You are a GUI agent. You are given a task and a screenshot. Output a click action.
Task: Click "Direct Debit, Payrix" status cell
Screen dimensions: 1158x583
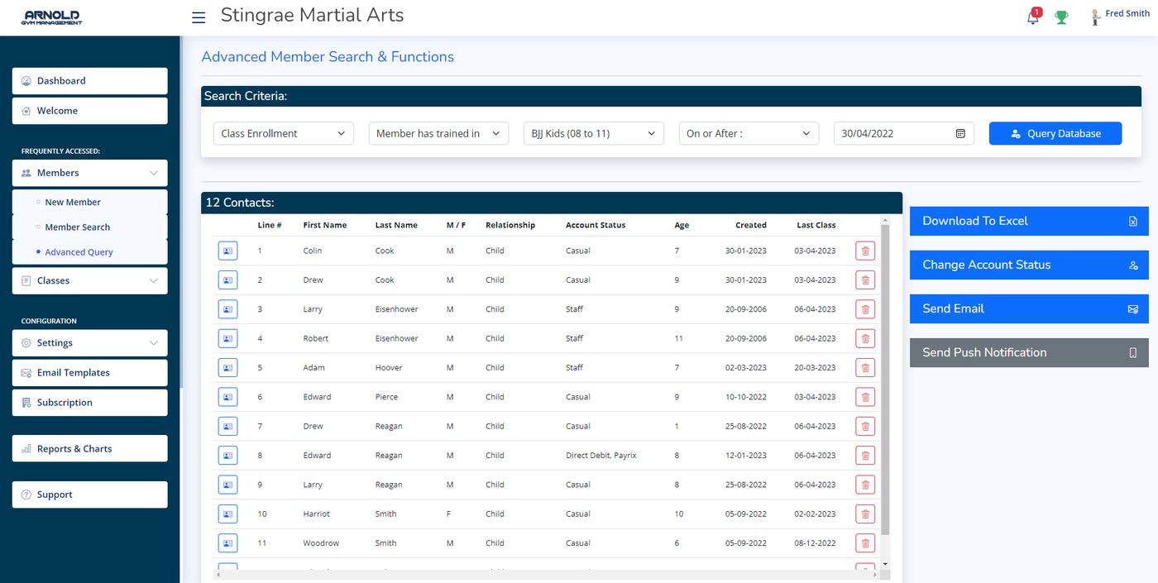point(601,456)
